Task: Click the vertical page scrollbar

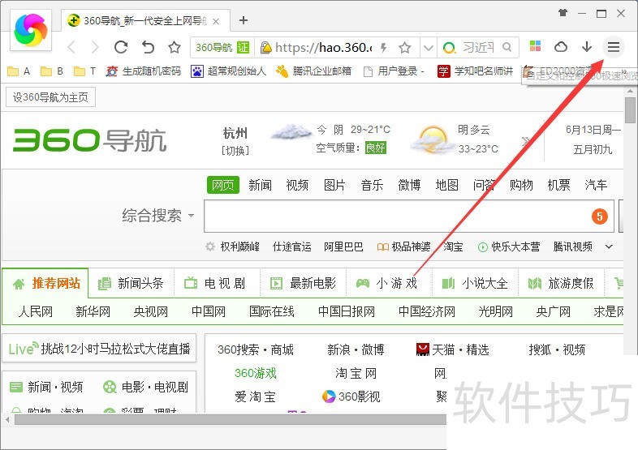Action: coord(630,110)
